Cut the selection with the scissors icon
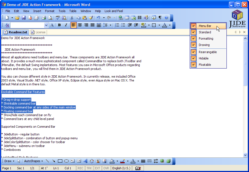 [x=72, y=18]
